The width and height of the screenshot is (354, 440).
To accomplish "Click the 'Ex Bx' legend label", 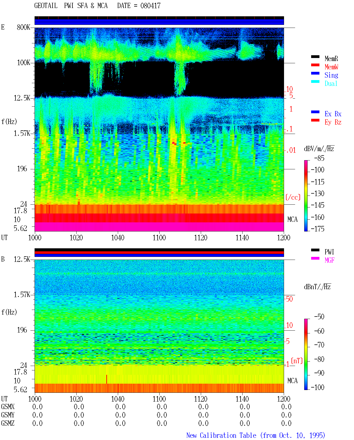I will click(333, 114).
